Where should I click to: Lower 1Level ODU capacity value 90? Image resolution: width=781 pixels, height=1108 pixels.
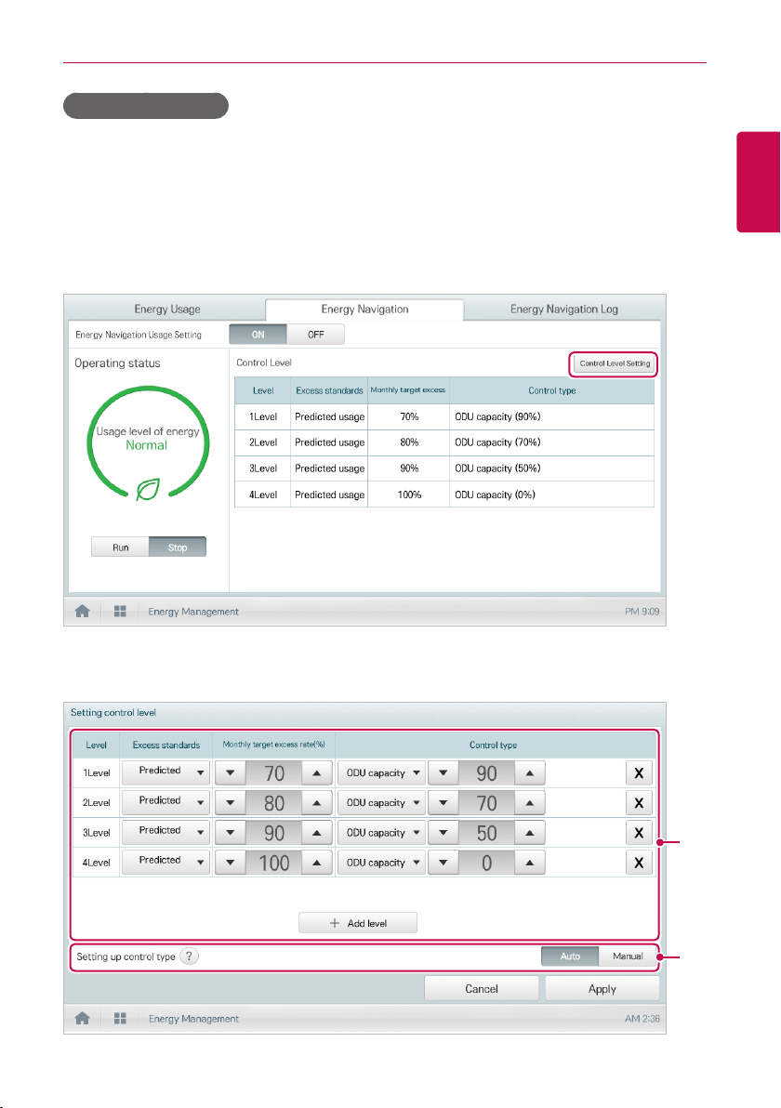coord(443,773)
